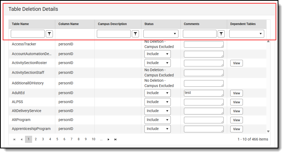
Task: Open dependent tables View for ApprenticeshipProgram
Action: (x=236, y=129)
